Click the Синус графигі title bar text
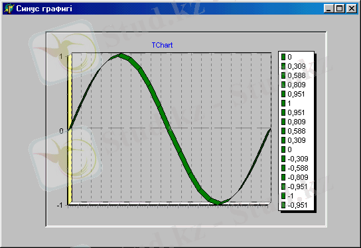 pyautogui.click(x=44, y=9)
